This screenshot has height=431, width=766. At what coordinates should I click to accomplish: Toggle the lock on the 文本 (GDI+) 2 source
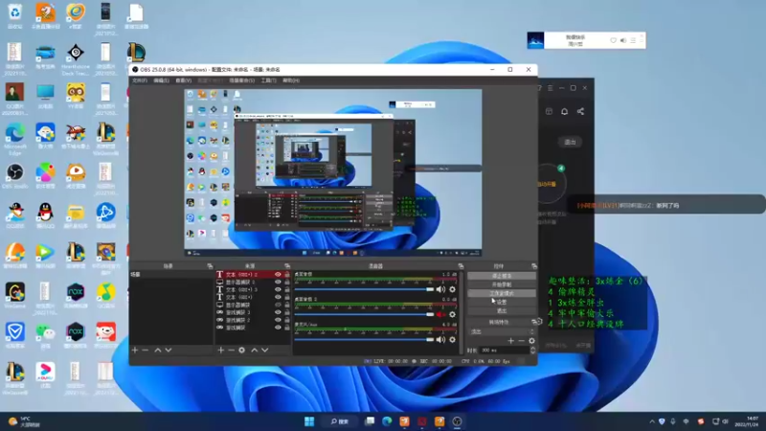pyautogui.click(x=286, y=275)
